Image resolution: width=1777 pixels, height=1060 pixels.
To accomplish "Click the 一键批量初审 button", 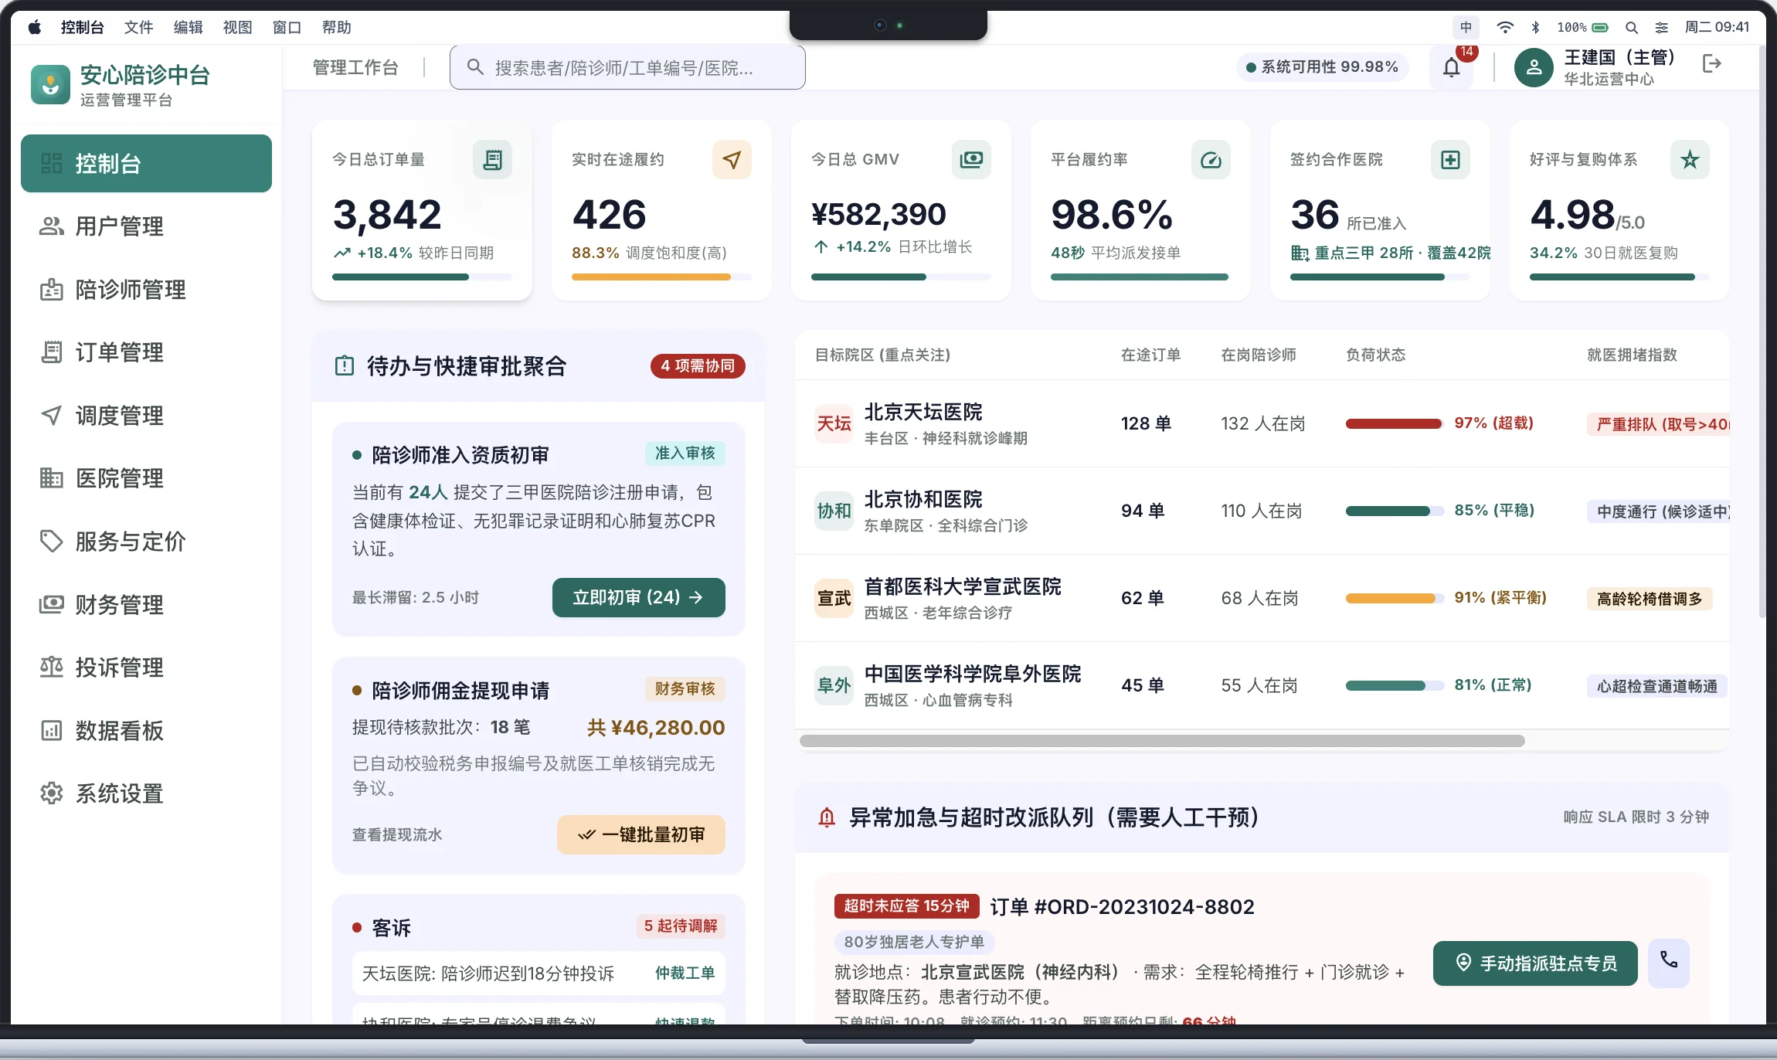I will pyautogui.click(x=640, y=834).
